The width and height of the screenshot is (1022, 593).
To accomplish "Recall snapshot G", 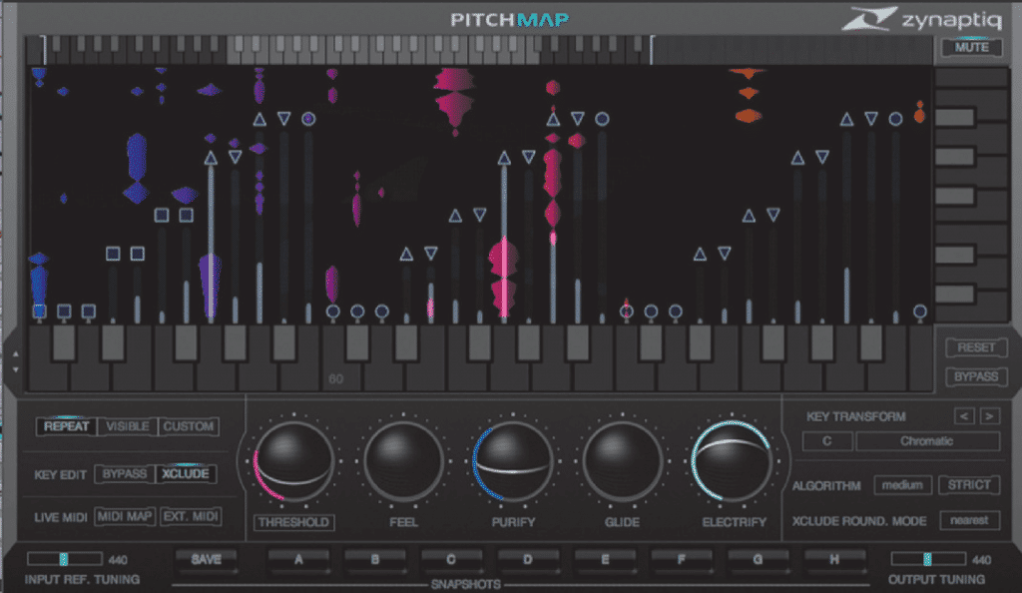I will (x=758, y=560).
